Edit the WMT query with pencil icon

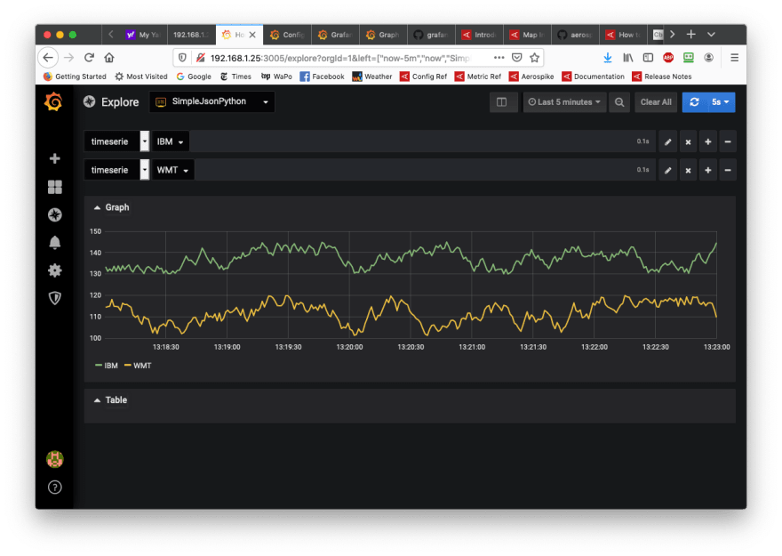point(667,170)
